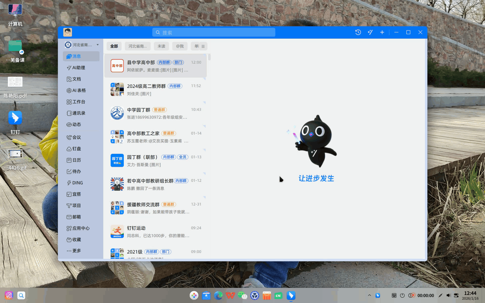Click + to start a new chat
Image resolution: width=485 pixels, height=303 pixels.
(382, 32)
